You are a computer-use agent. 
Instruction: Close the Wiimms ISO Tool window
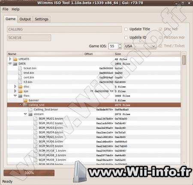[189, 3]
